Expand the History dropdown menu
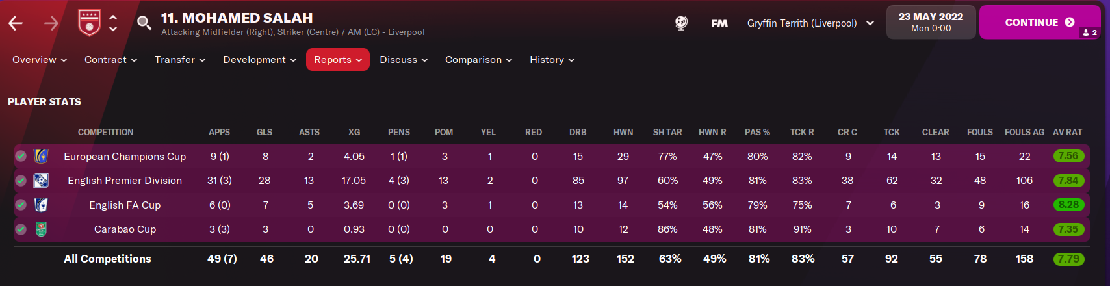1110x286 pixels. (552, 60)
